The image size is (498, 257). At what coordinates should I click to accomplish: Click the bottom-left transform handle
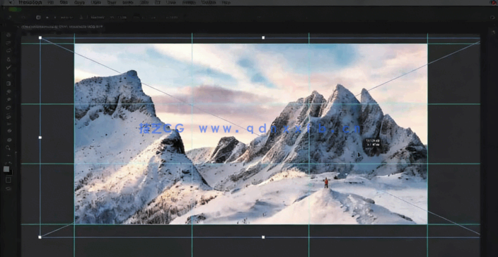tap(40, 237)
